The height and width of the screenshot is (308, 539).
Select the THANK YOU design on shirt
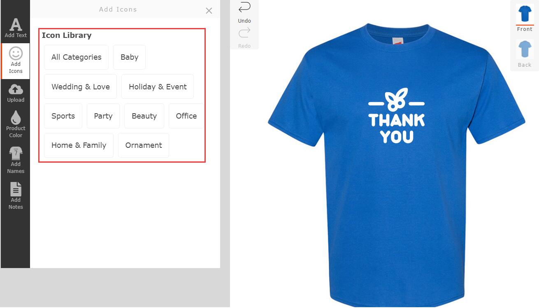[x=396, y=116]
